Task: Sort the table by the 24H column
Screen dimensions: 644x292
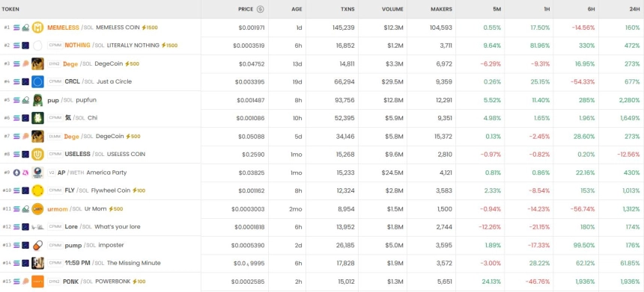Action: [x=634, y=9]
